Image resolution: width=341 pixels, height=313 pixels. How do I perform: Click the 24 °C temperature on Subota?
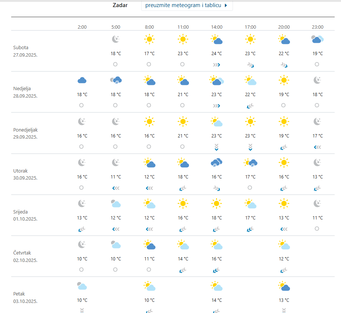[x=217, y=54]
